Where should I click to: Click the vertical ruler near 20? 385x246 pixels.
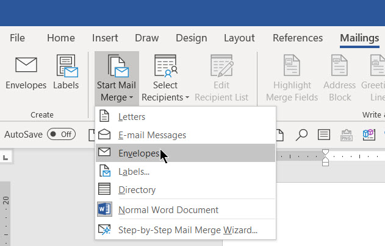(5, 200)
